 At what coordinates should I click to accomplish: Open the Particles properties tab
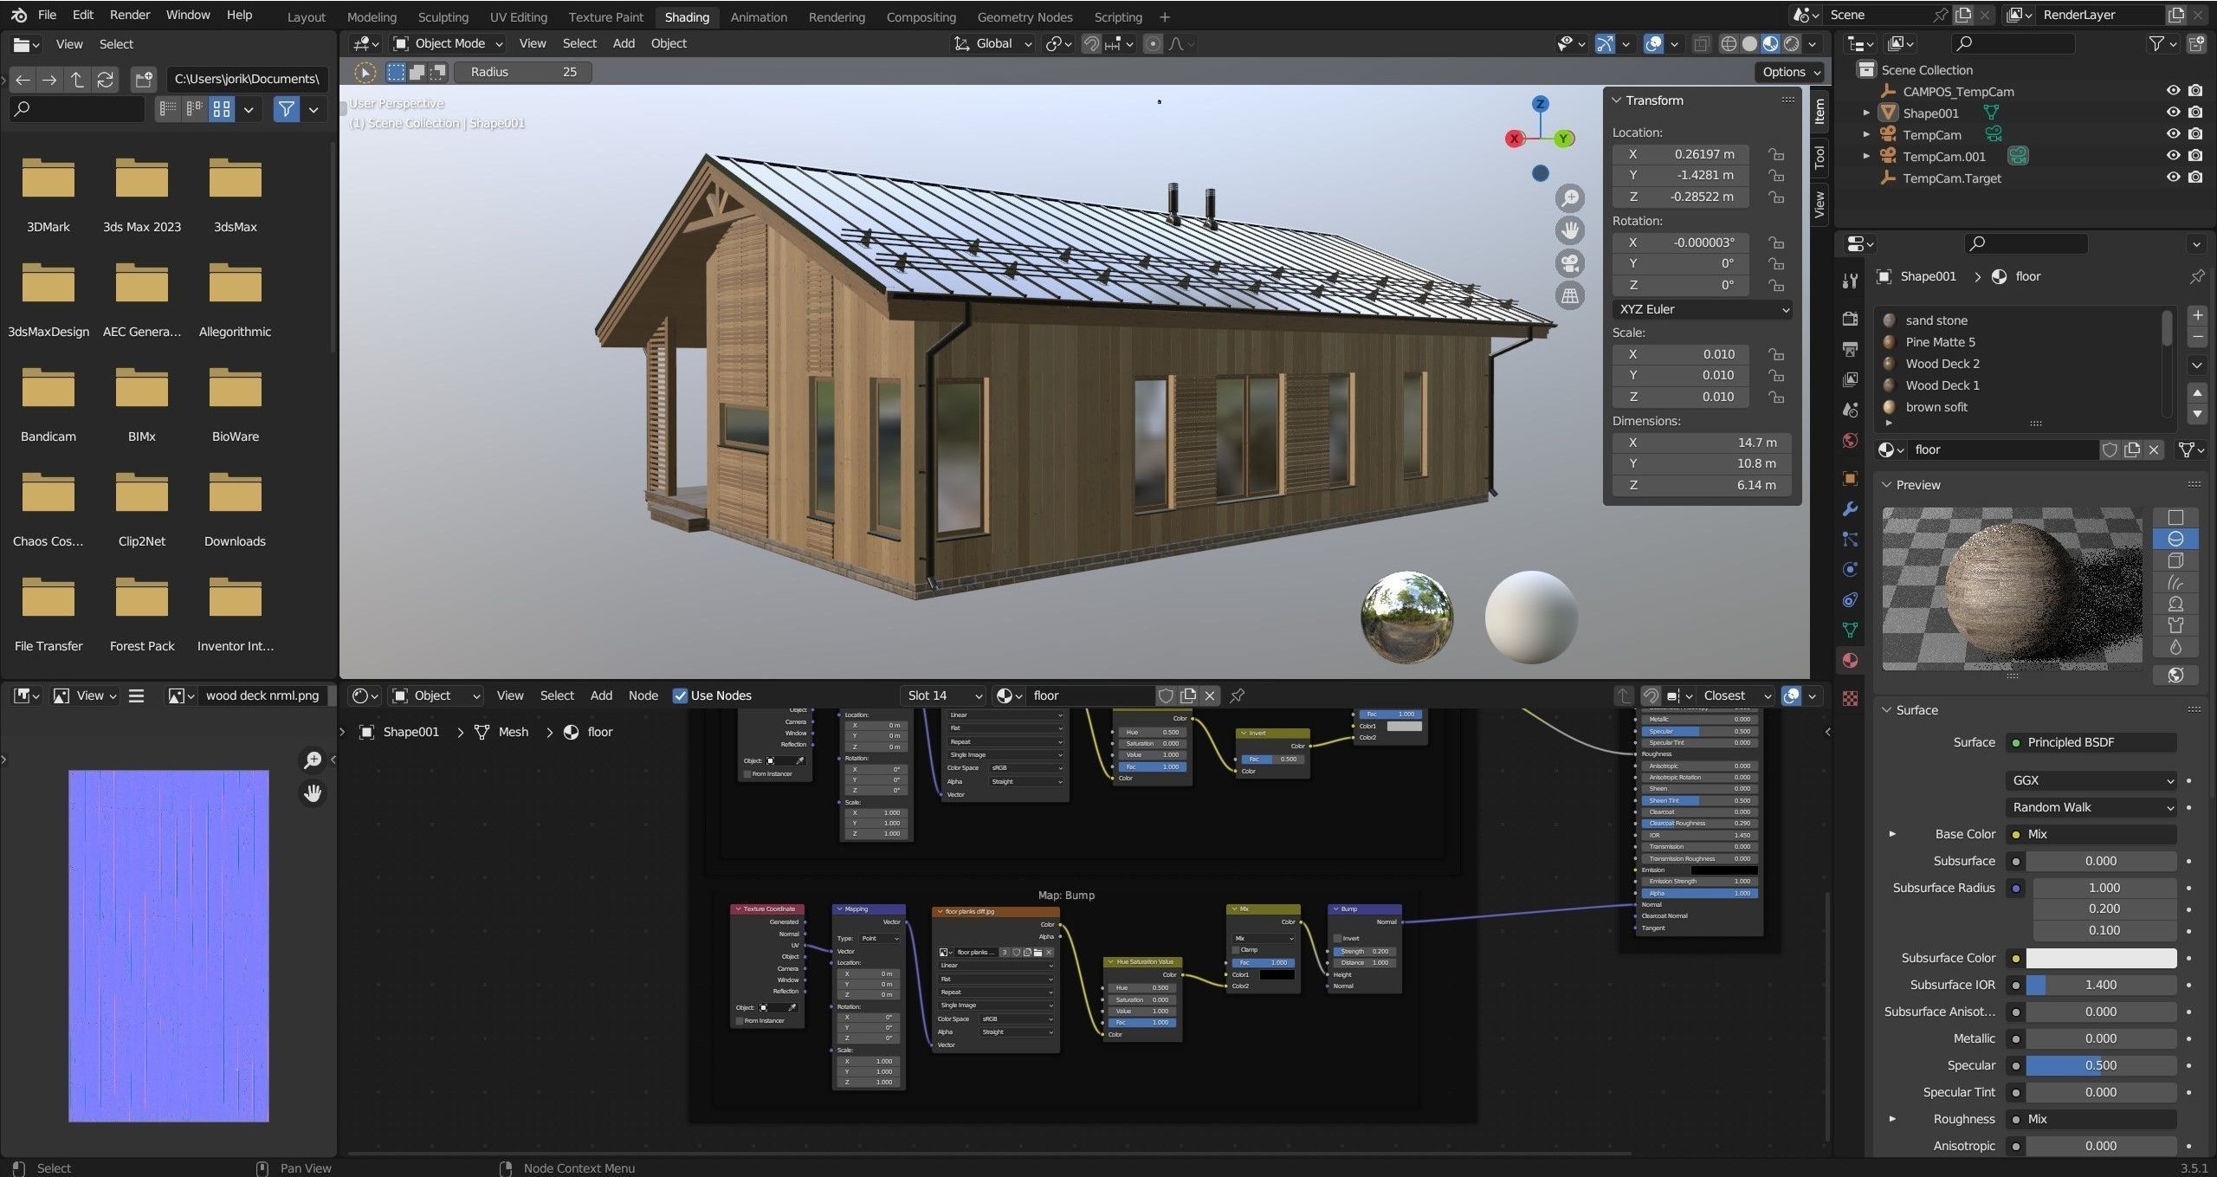pos(1850,539)
